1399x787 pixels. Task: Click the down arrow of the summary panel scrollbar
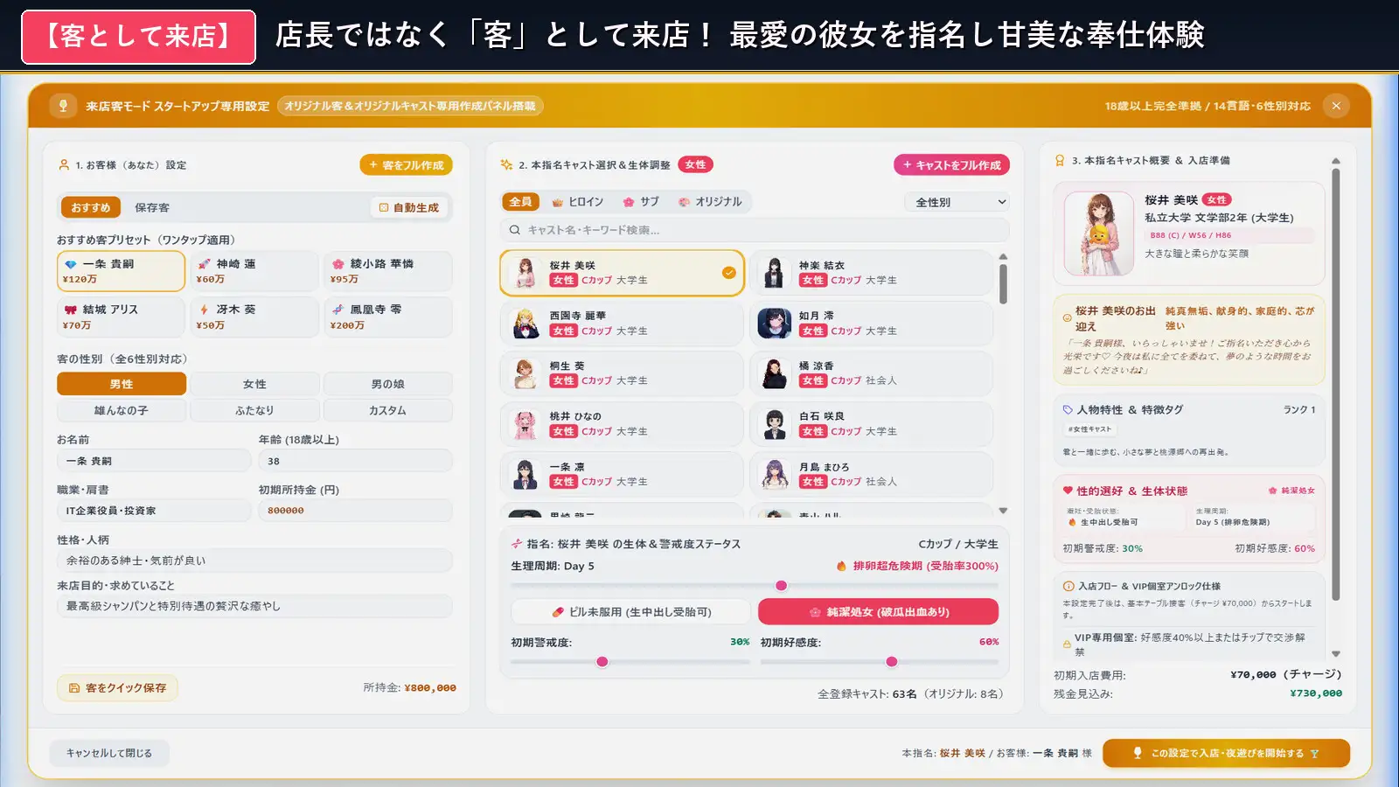(1335, 654)
